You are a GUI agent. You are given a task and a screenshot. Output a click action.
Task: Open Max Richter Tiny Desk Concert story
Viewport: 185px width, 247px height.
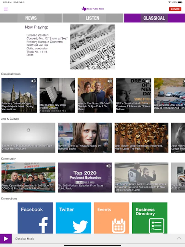tap(57, 95)
